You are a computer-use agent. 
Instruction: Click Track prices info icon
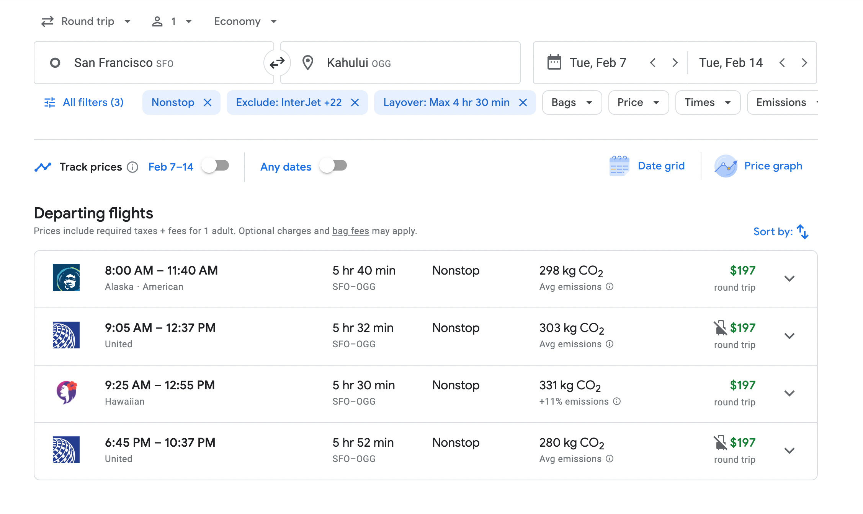pyautogui.click(x=132, y=167)
